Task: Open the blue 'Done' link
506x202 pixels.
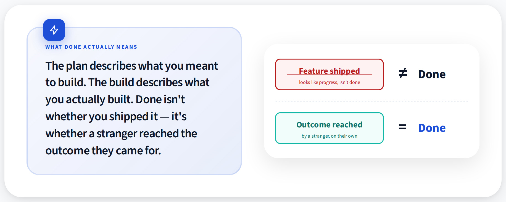Action: point(432,128)
